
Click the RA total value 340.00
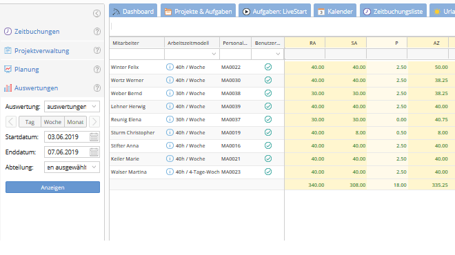click(316, 185)
